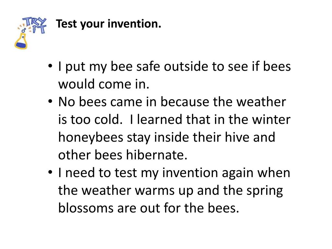
Task: Click the line "would come in."
Action: pos(104,84)
